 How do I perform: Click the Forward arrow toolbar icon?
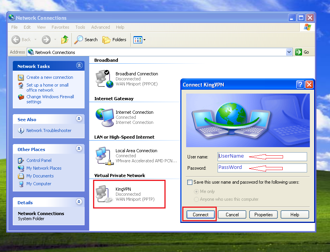(x=46, y=40)
